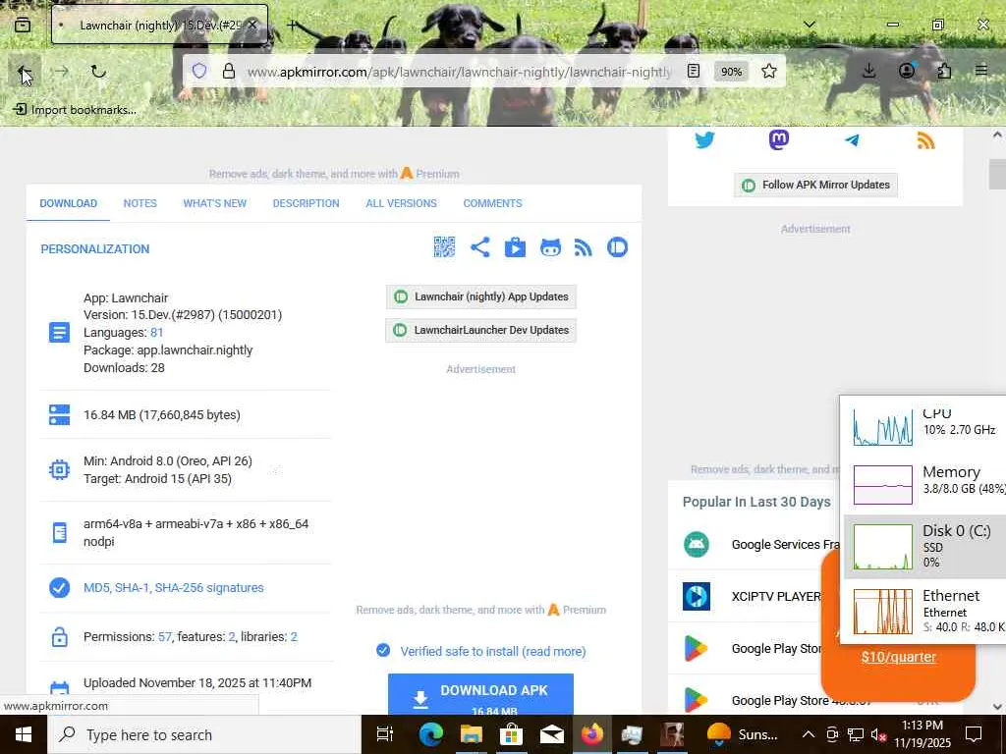1006x754 pixels.
Task: Open APKMirror Mastodon icon
Action: pos(779,139)
